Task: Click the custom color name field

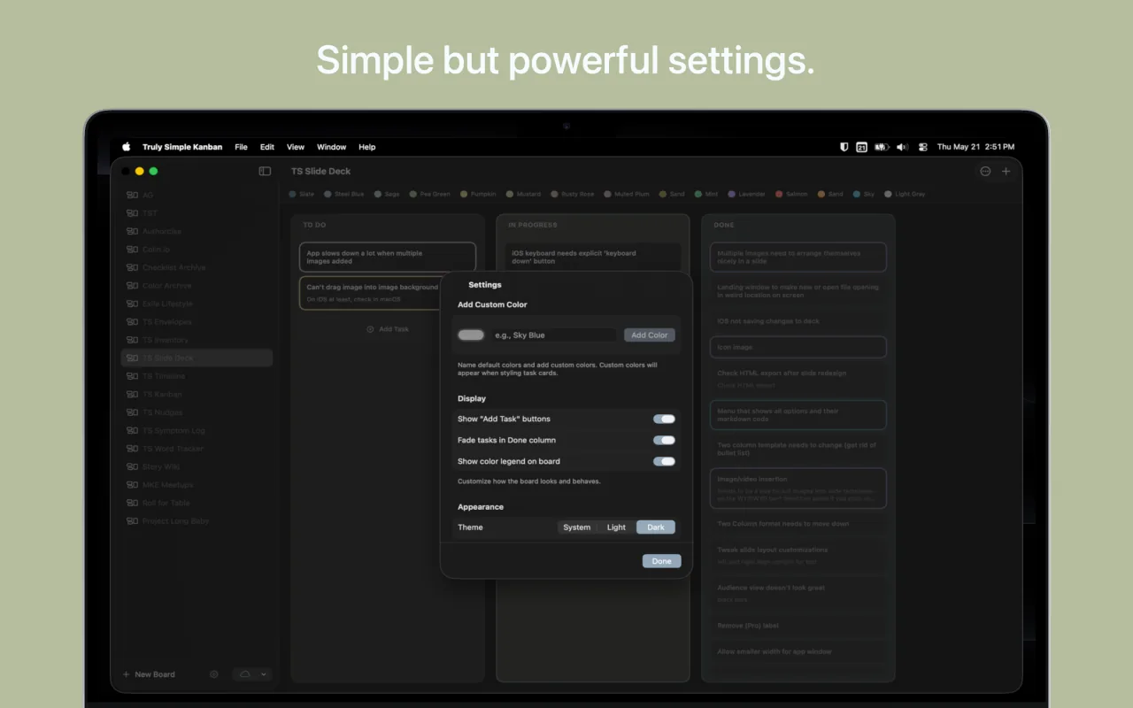Action: (554, 335)
